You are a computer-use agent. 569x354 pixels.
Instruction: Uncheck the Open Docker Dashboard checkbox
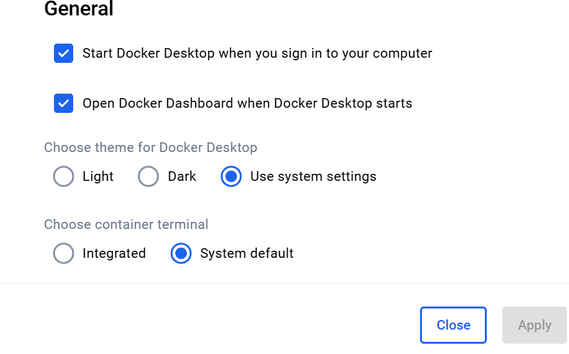point(64,103)
